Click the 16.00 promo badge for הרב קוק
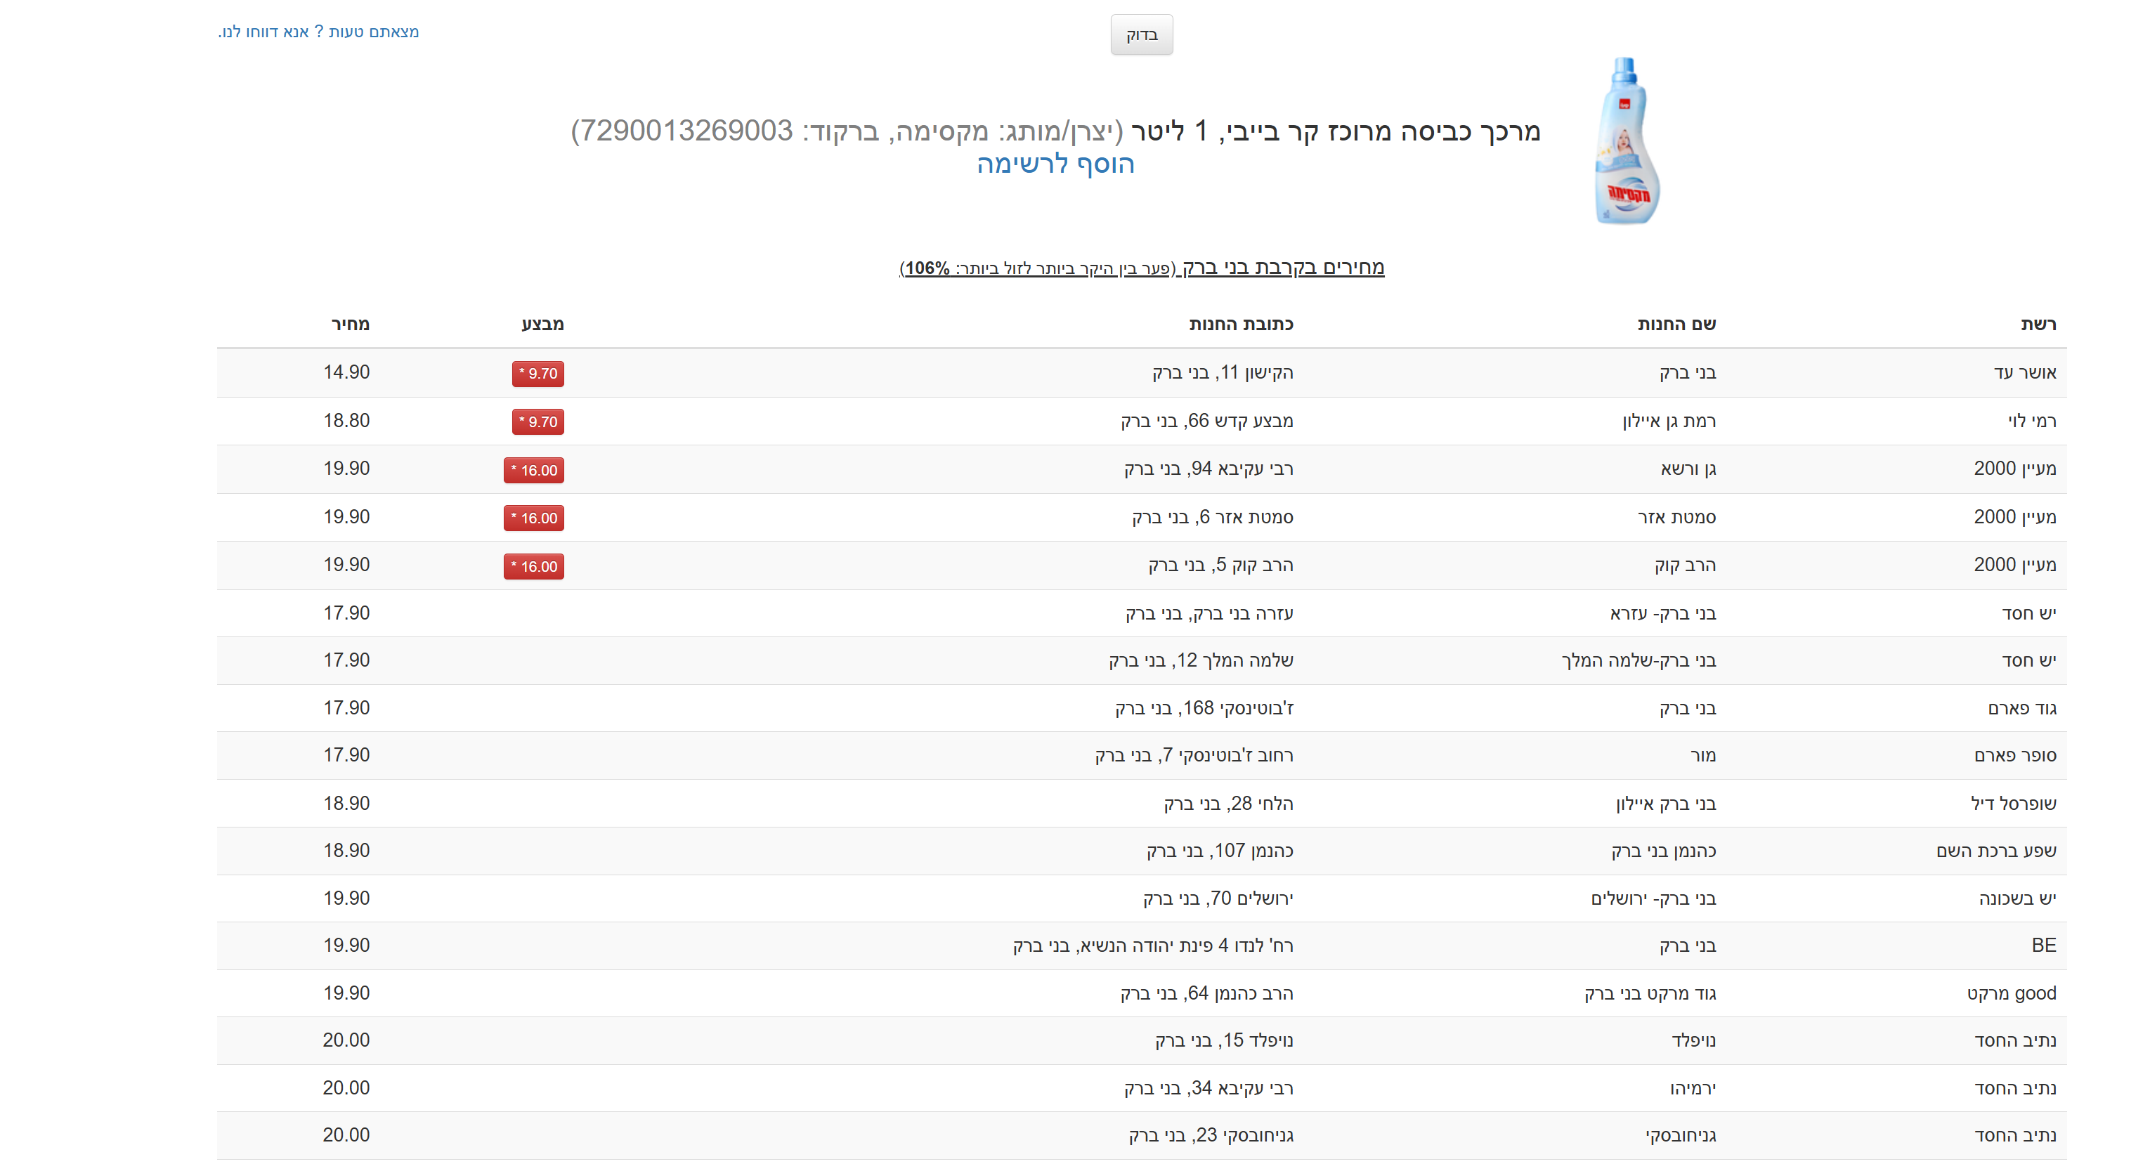 533,567
